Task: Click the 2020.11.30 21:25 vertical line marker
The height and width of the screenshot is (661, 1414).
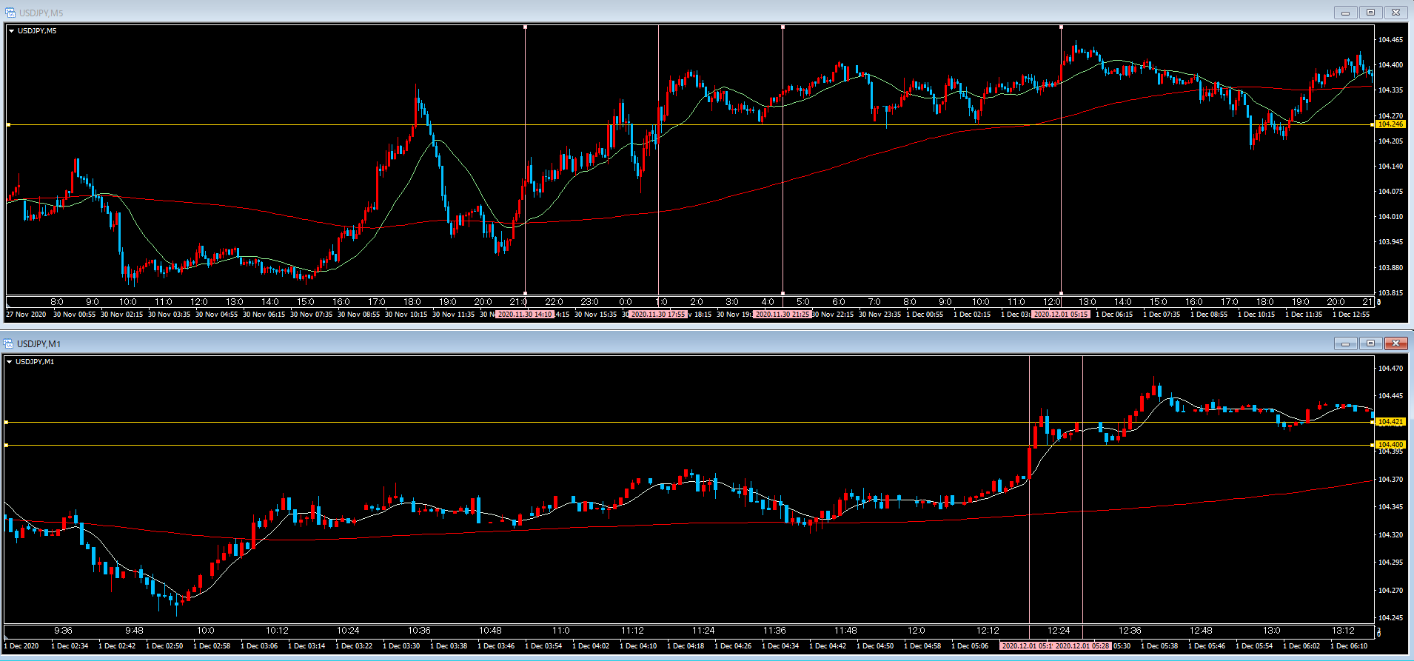Action: click(x=783, y=315)
